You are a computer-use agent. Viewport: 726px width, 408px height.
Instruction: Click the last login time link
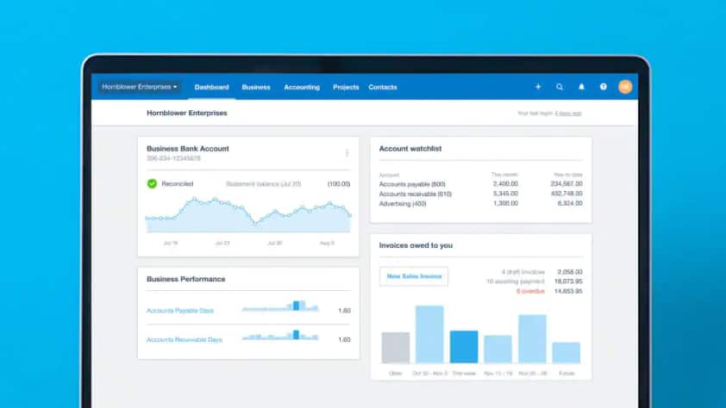tap(568, 113)
